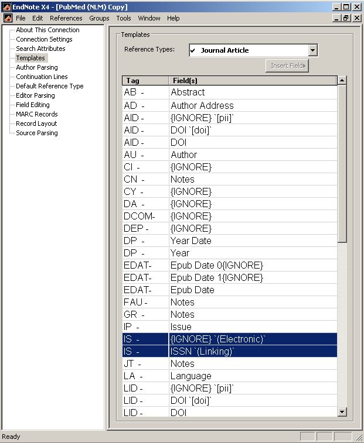Screen dimensions: 364x443
Task: Select the Templates tree item
Action: click(30, 58)
